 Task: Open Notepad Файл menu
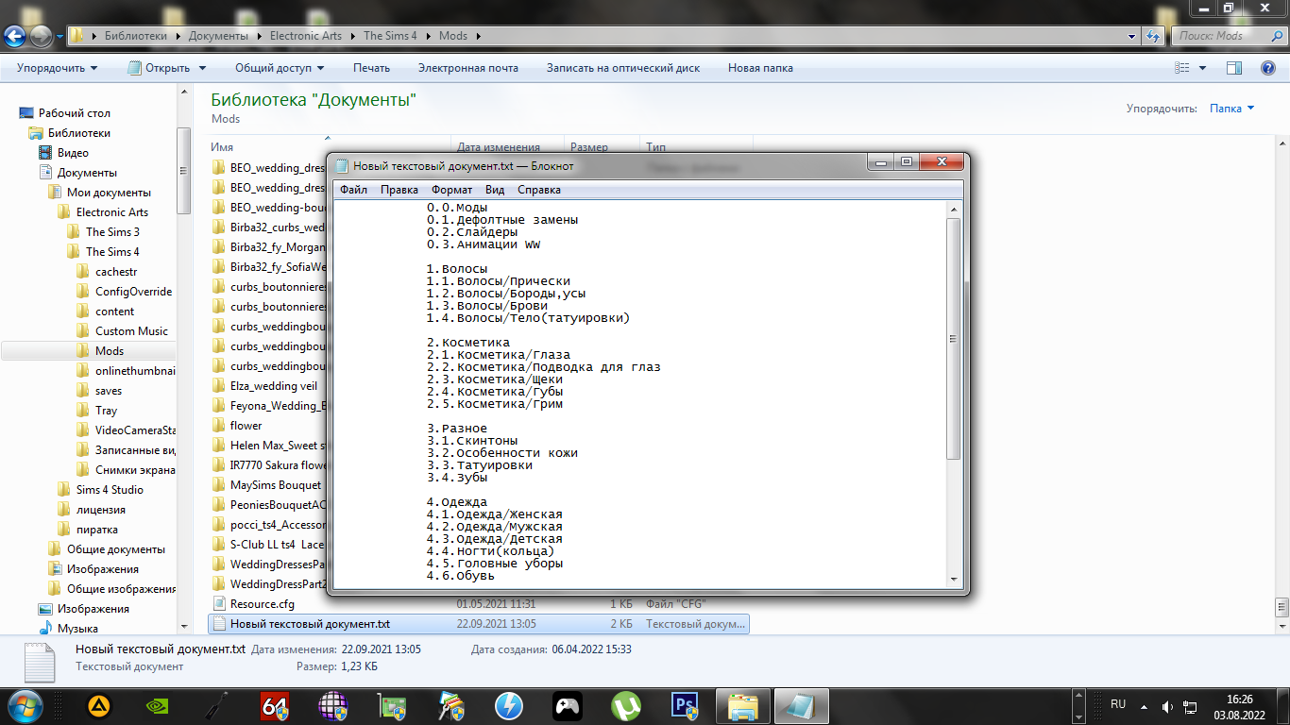354,190
